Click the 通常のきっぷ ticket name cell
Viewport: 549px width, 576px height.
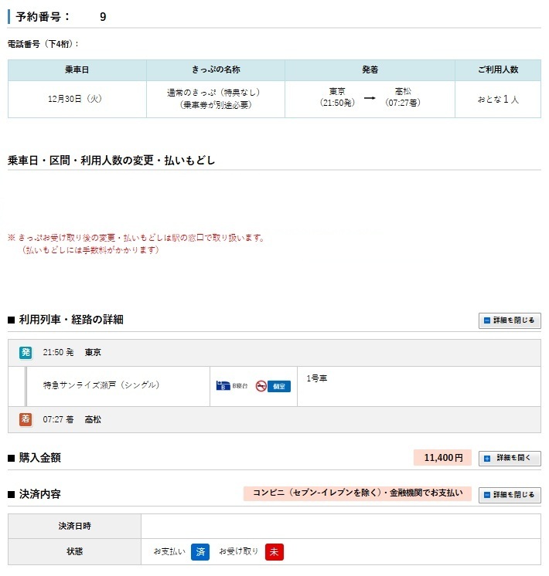216,99
